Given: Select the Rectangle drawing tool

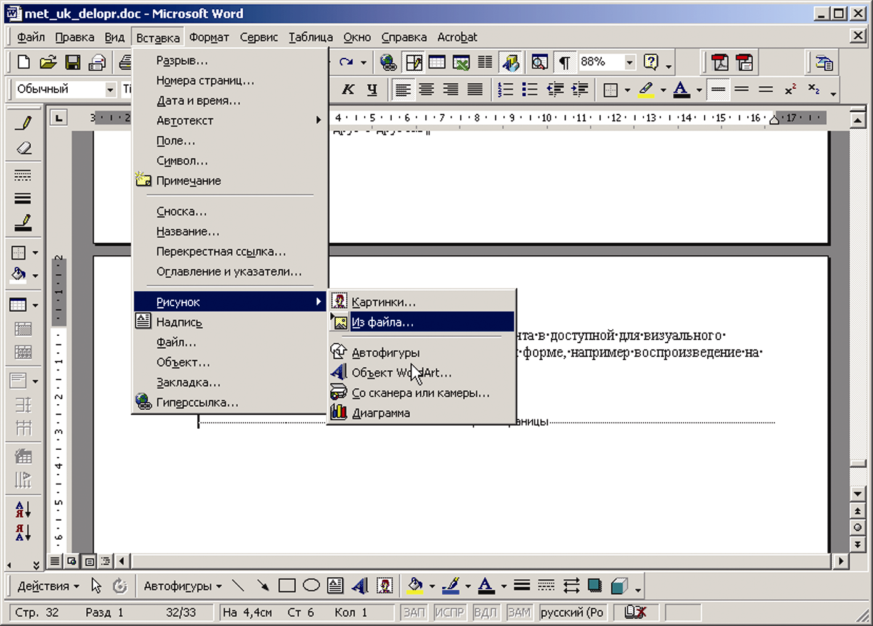Looking at the screenshot, I should (x=287, y=585).
